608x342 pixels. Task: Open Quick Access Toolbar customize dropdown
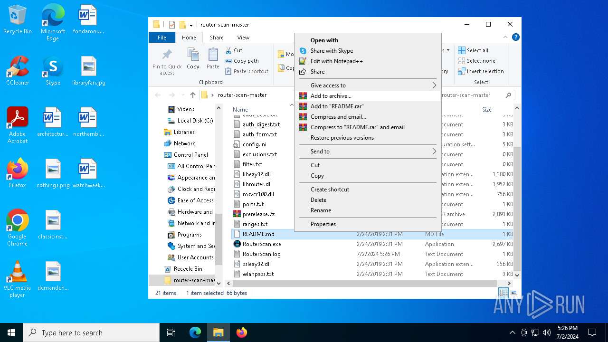point(191,25)
